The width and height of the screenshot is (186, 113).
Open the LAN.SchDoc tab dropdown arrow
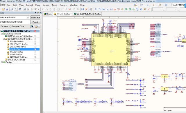(71, 14)
